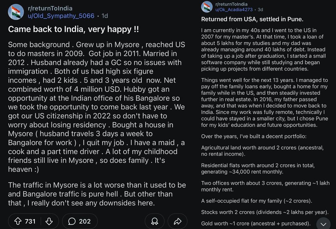Image resolution: width=336 pixels, height=229 pixels.
Task: View the u/Ok_Acadia4273 profile
Action: pyautogui.click(x=235, y=9)
